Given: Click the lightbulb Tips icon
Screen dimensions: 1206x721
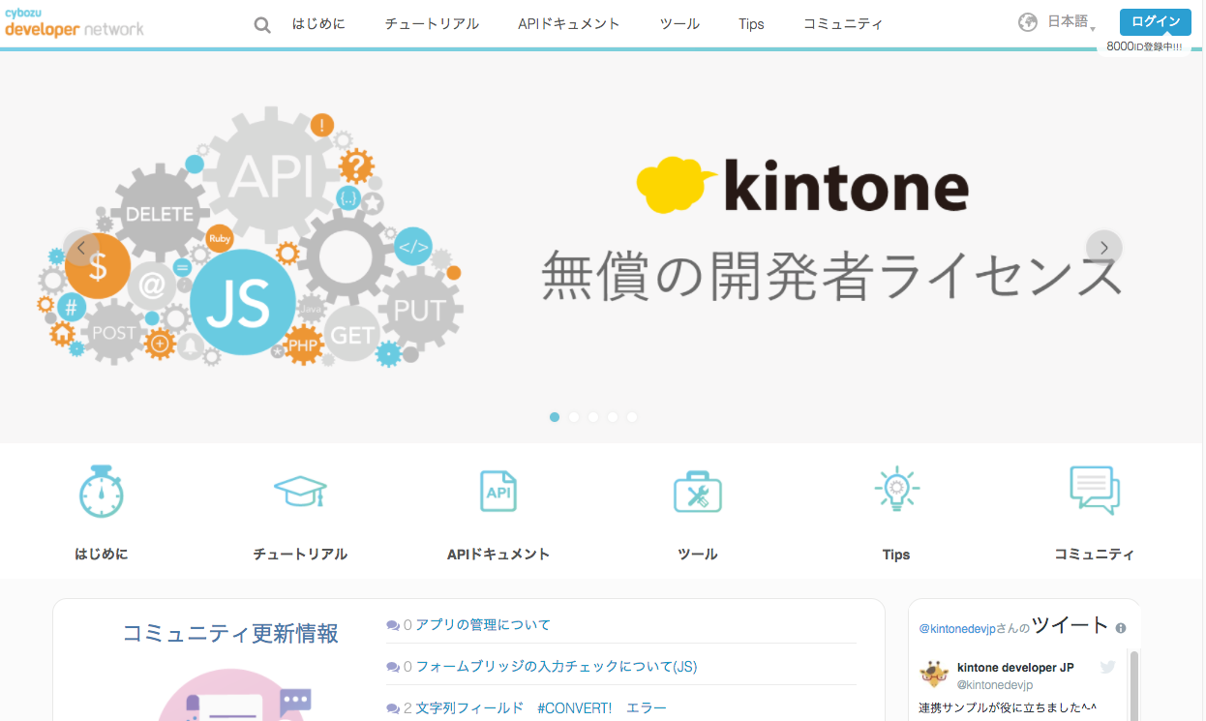Looking at the screenshot, I should coord(896,489).
